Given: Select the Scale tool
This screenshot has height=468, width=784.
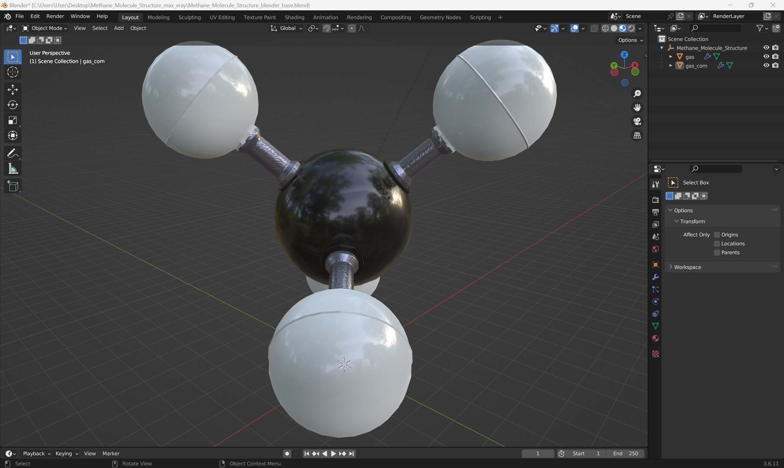Looking at the screenshot, I should 13,120.
